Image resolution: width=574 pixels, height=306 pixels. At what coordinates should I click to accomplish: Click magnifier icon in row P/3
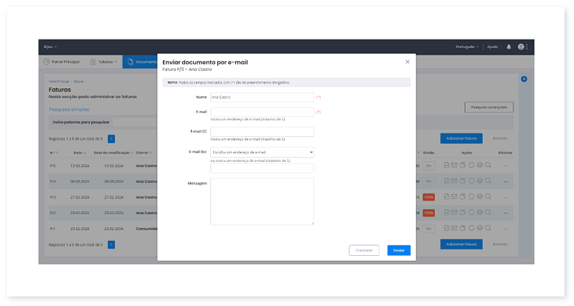[488, 196]
